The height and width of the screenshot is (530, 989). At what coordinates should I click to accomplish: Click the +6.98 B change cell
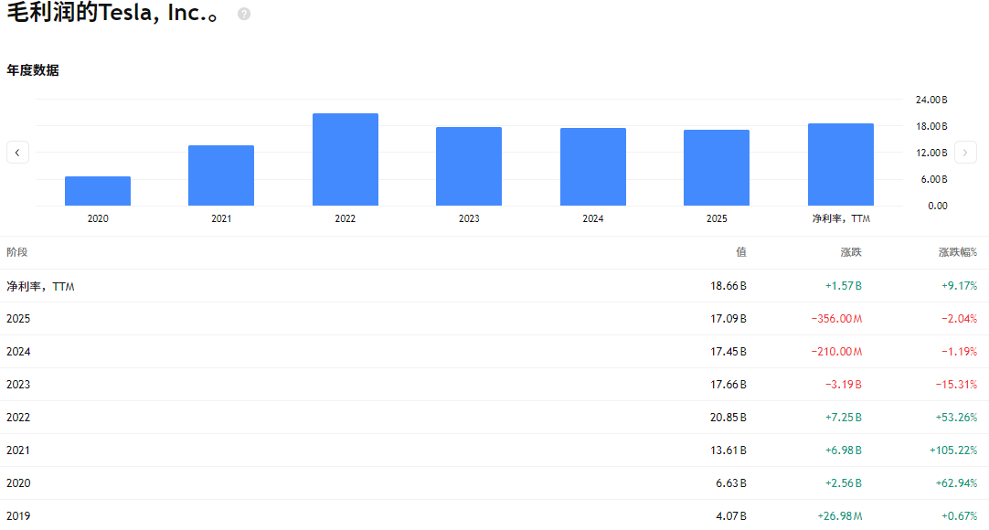coord(844,450)
